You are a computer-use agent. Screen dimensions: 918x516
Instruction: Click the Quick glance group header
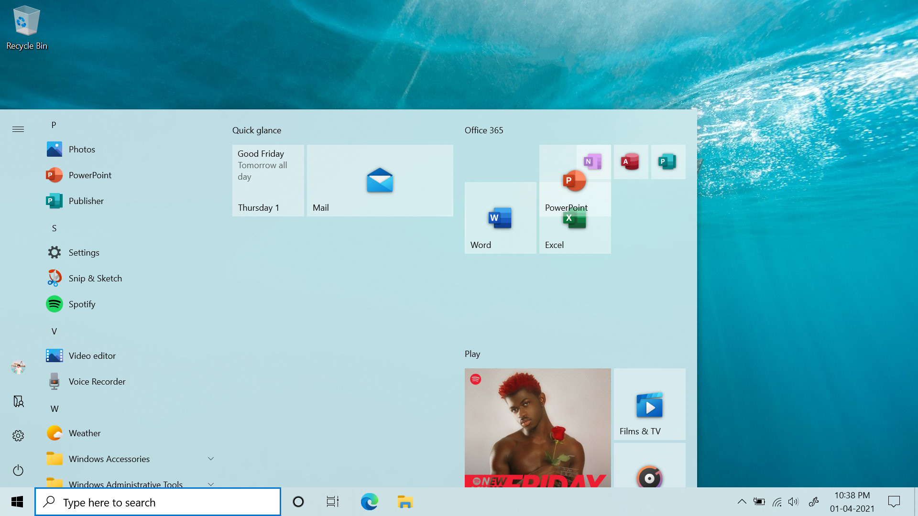257,130
